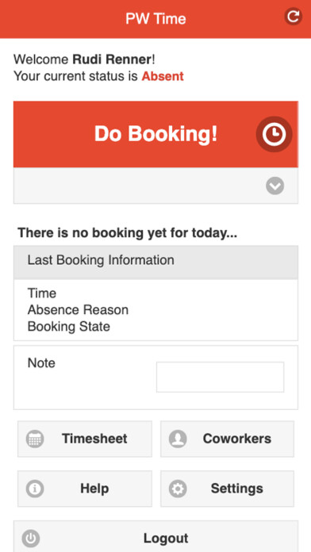
Task: Open the Help section
Action: coord(85,489)
